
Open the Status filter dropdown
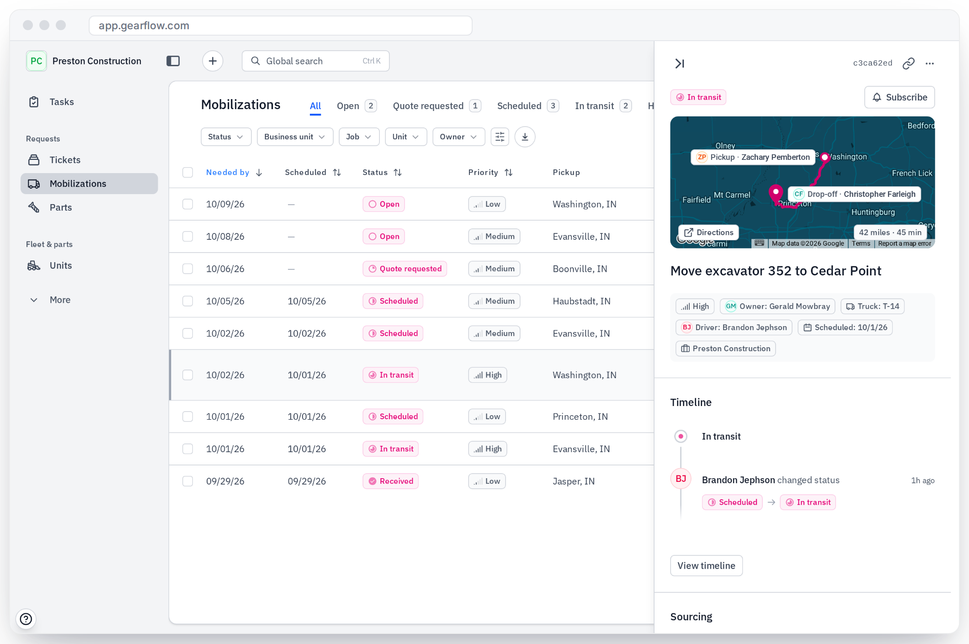click(x=226, y=137)
